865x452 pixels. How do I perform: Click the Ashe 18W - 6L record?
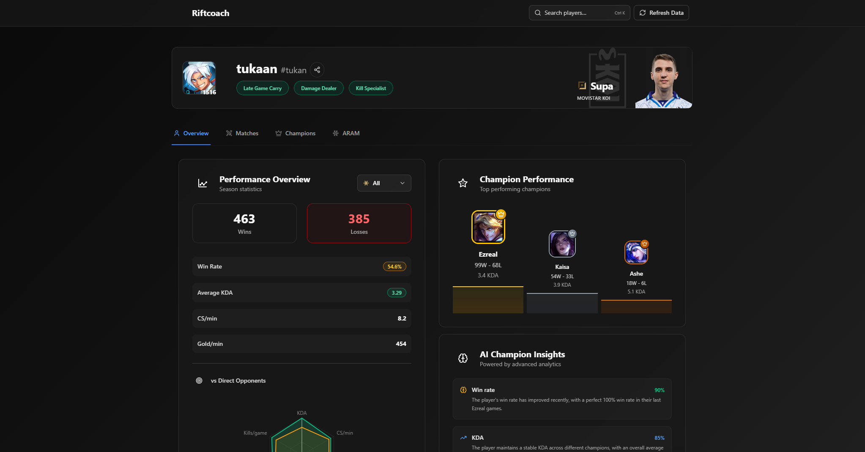pos(636,283)
